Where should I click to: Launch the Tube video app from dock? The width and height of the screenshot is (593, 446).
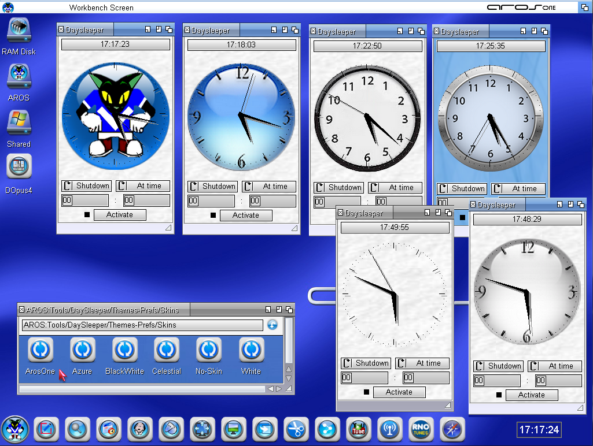(x=358, y=429)
